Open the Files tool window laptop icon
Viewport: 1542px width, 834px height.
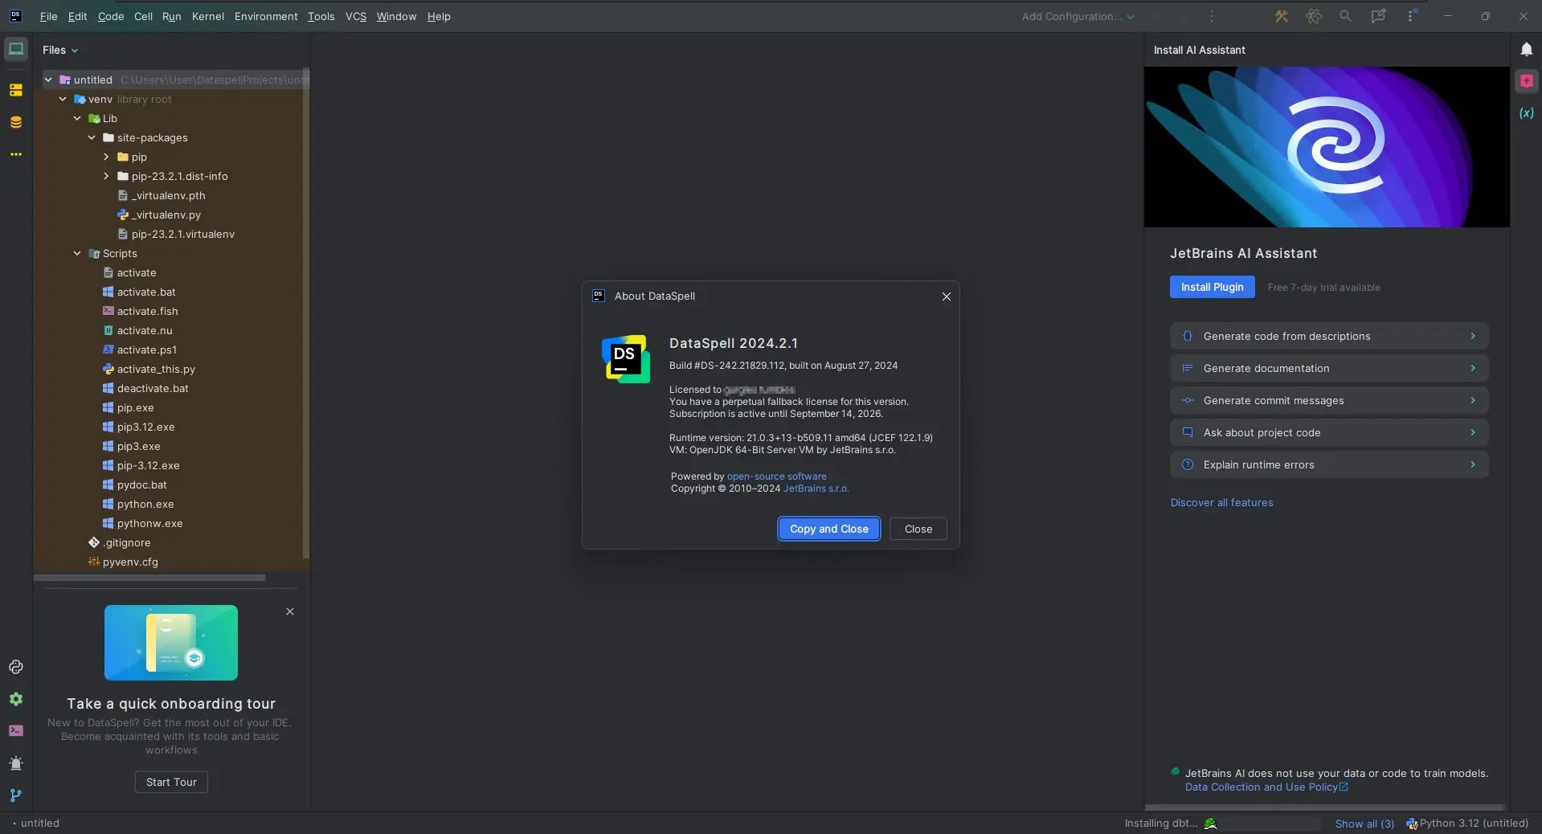[16, 49]
